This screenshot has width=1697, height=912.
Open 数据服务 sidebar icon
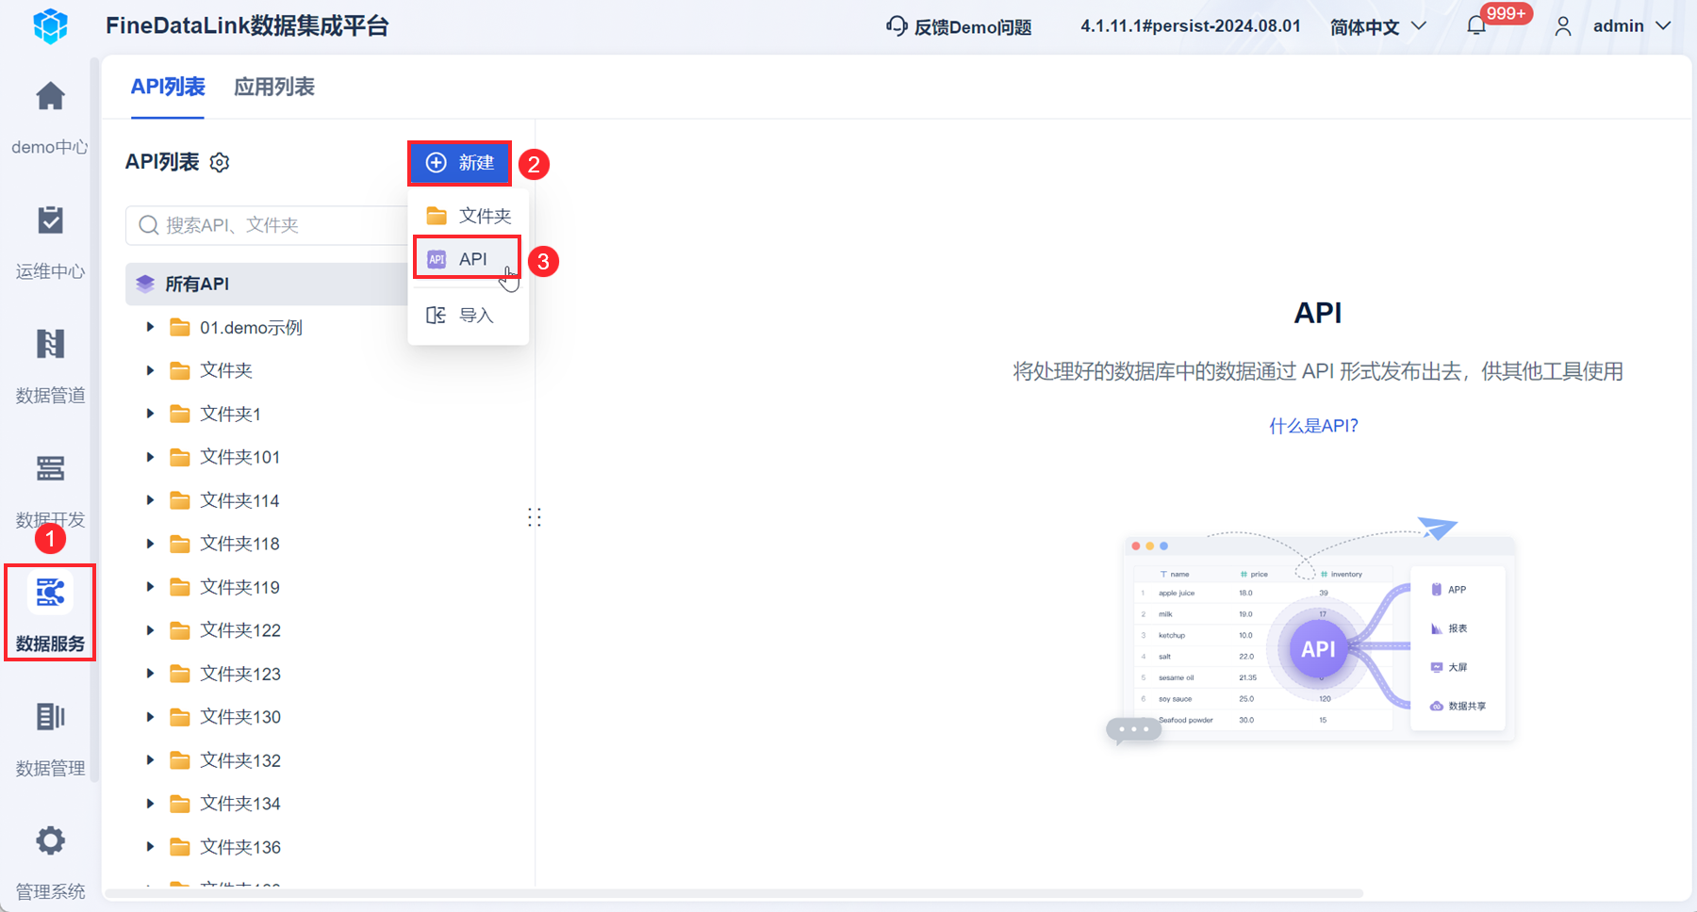[50, 593]
